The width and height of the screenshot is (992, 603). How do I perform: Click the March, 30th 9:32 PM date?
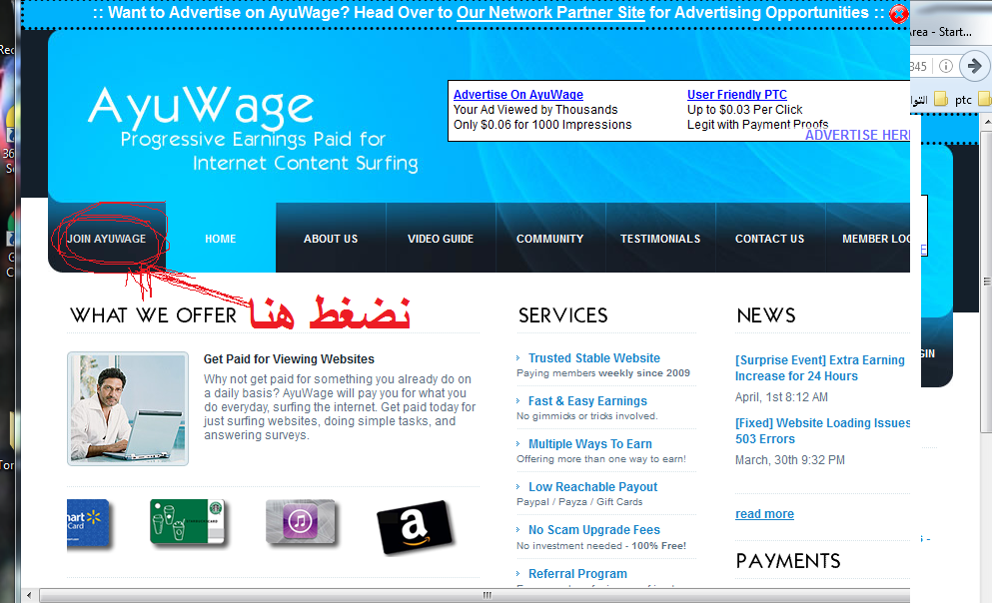point(789,460)
